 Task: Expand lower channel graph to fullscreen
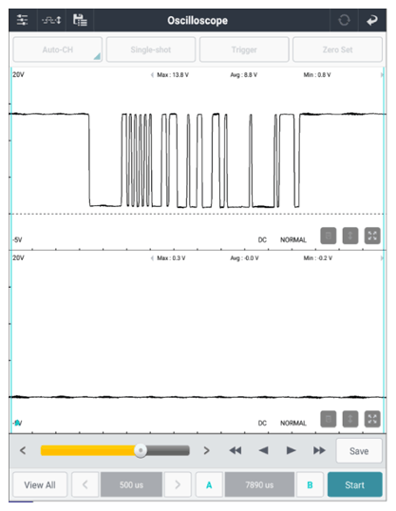point(372,419)
